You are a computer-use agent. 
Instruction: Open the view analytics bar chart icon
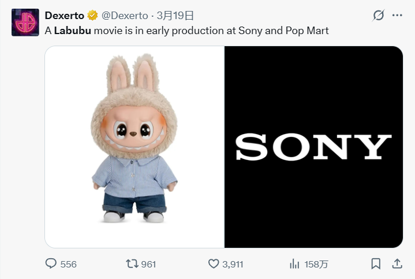pyautogui.click(x=294, y=264)
